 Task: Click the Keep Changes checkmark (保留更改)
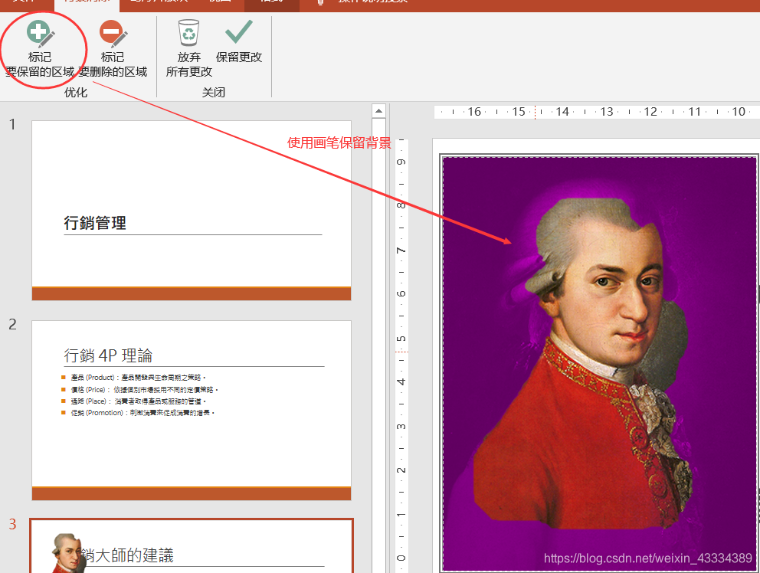click(x=239, y=43)
